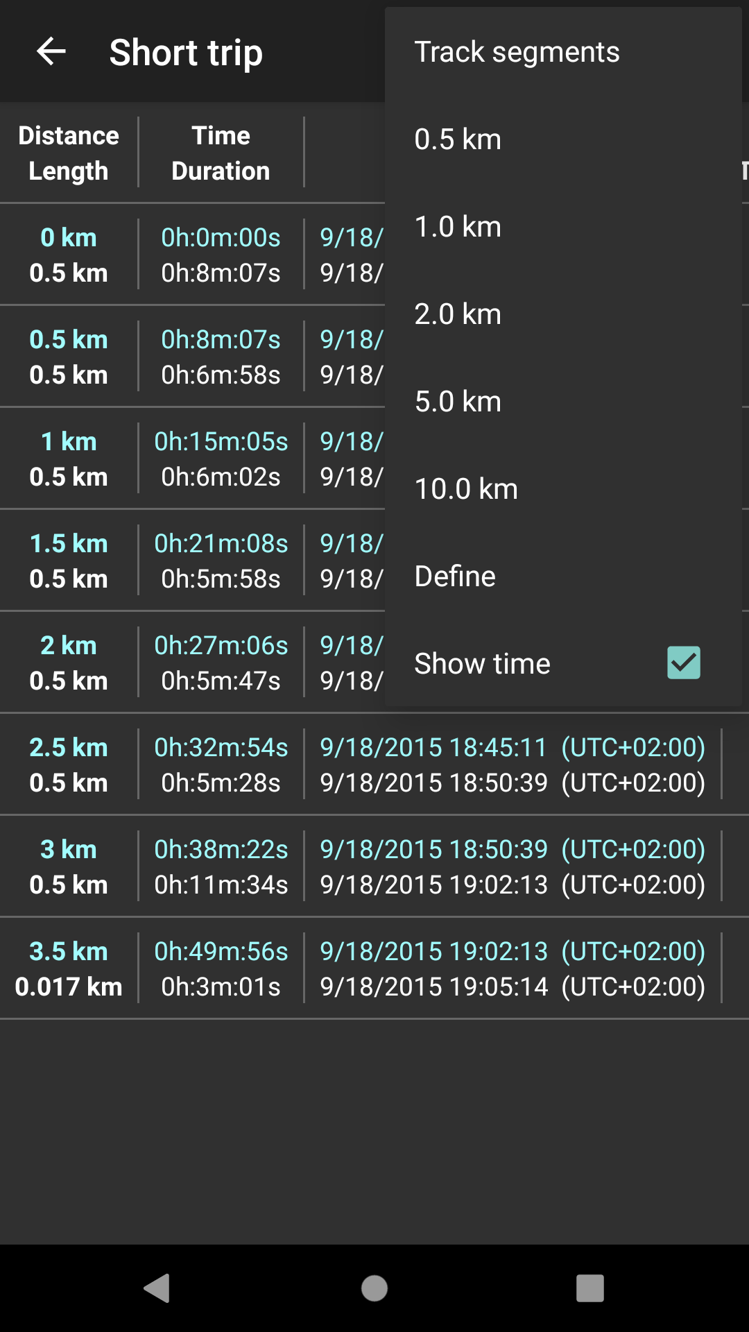Viewport: 749px width, 1332px height.
Task: Tap the Time Duration column header
Action: 221,153
